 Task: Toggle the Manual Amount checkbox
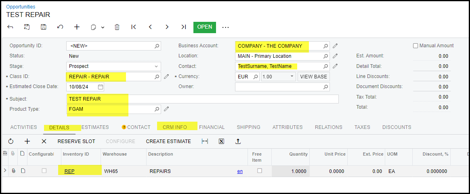[x=415, y=46]
